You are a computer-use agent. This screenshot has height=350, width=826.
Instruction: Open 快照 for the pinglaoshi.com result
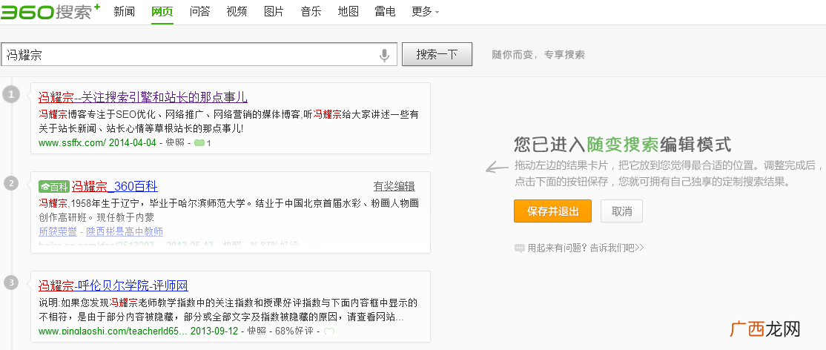pos(257,331)
